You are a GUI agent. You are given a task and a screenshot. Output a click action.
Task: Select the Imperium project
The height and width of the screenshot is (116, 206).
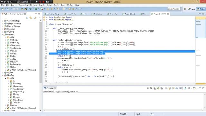click(x=11, y=29)
